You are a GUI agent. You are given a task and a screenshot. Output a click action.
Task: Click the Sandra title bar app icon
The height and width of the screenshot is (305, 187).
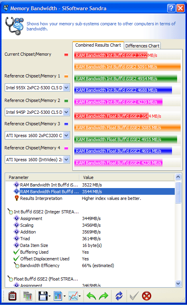6,8
